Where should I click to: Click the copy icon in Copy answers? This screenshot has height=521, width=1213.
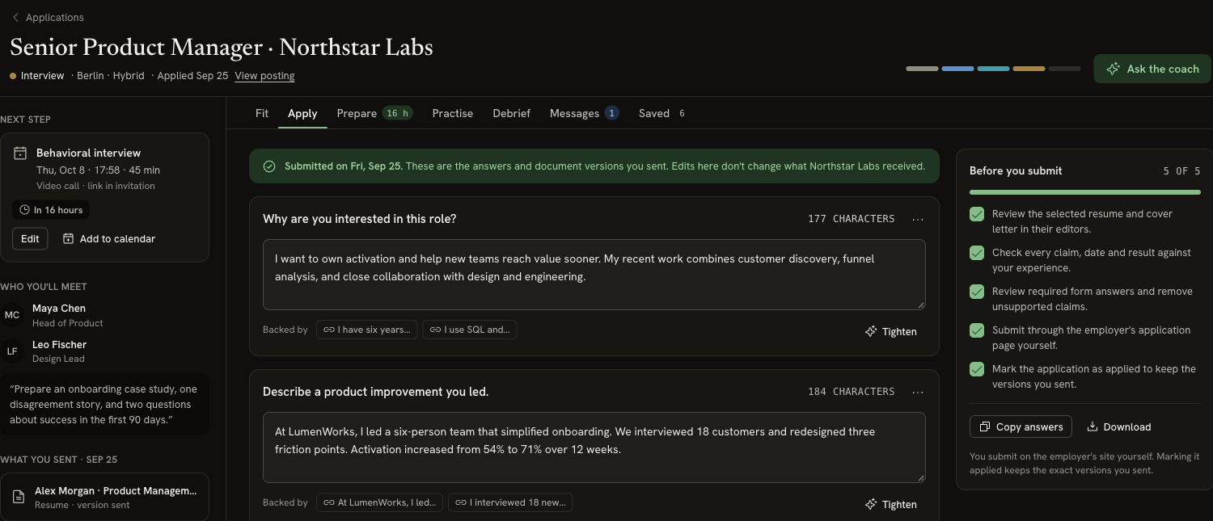pos(985,426)
